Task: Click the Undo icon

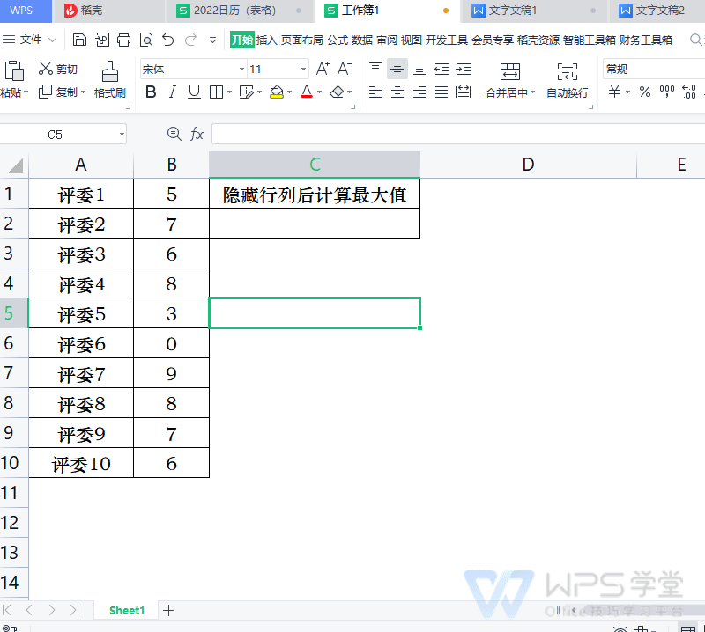Action: click(x=168, y=39)
